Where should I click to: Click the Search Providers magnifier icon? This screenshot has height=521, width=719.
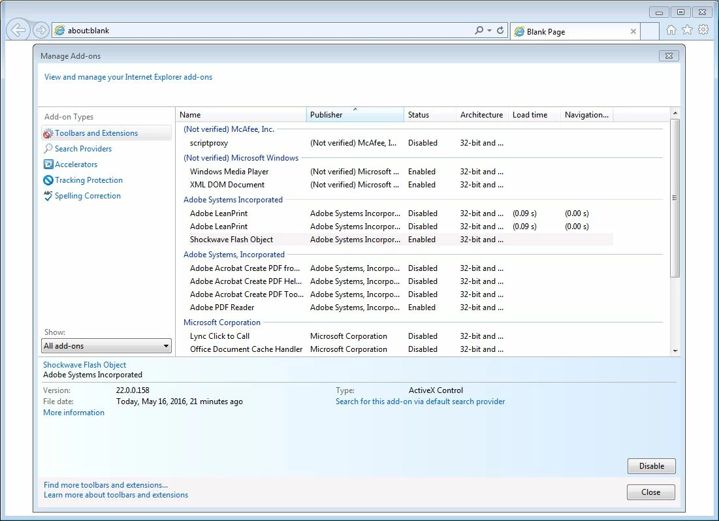coord(48,149)
